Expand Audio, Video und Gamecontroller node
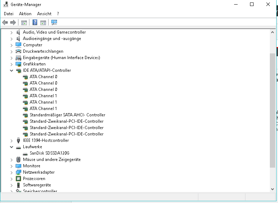 tap(12, 33)
